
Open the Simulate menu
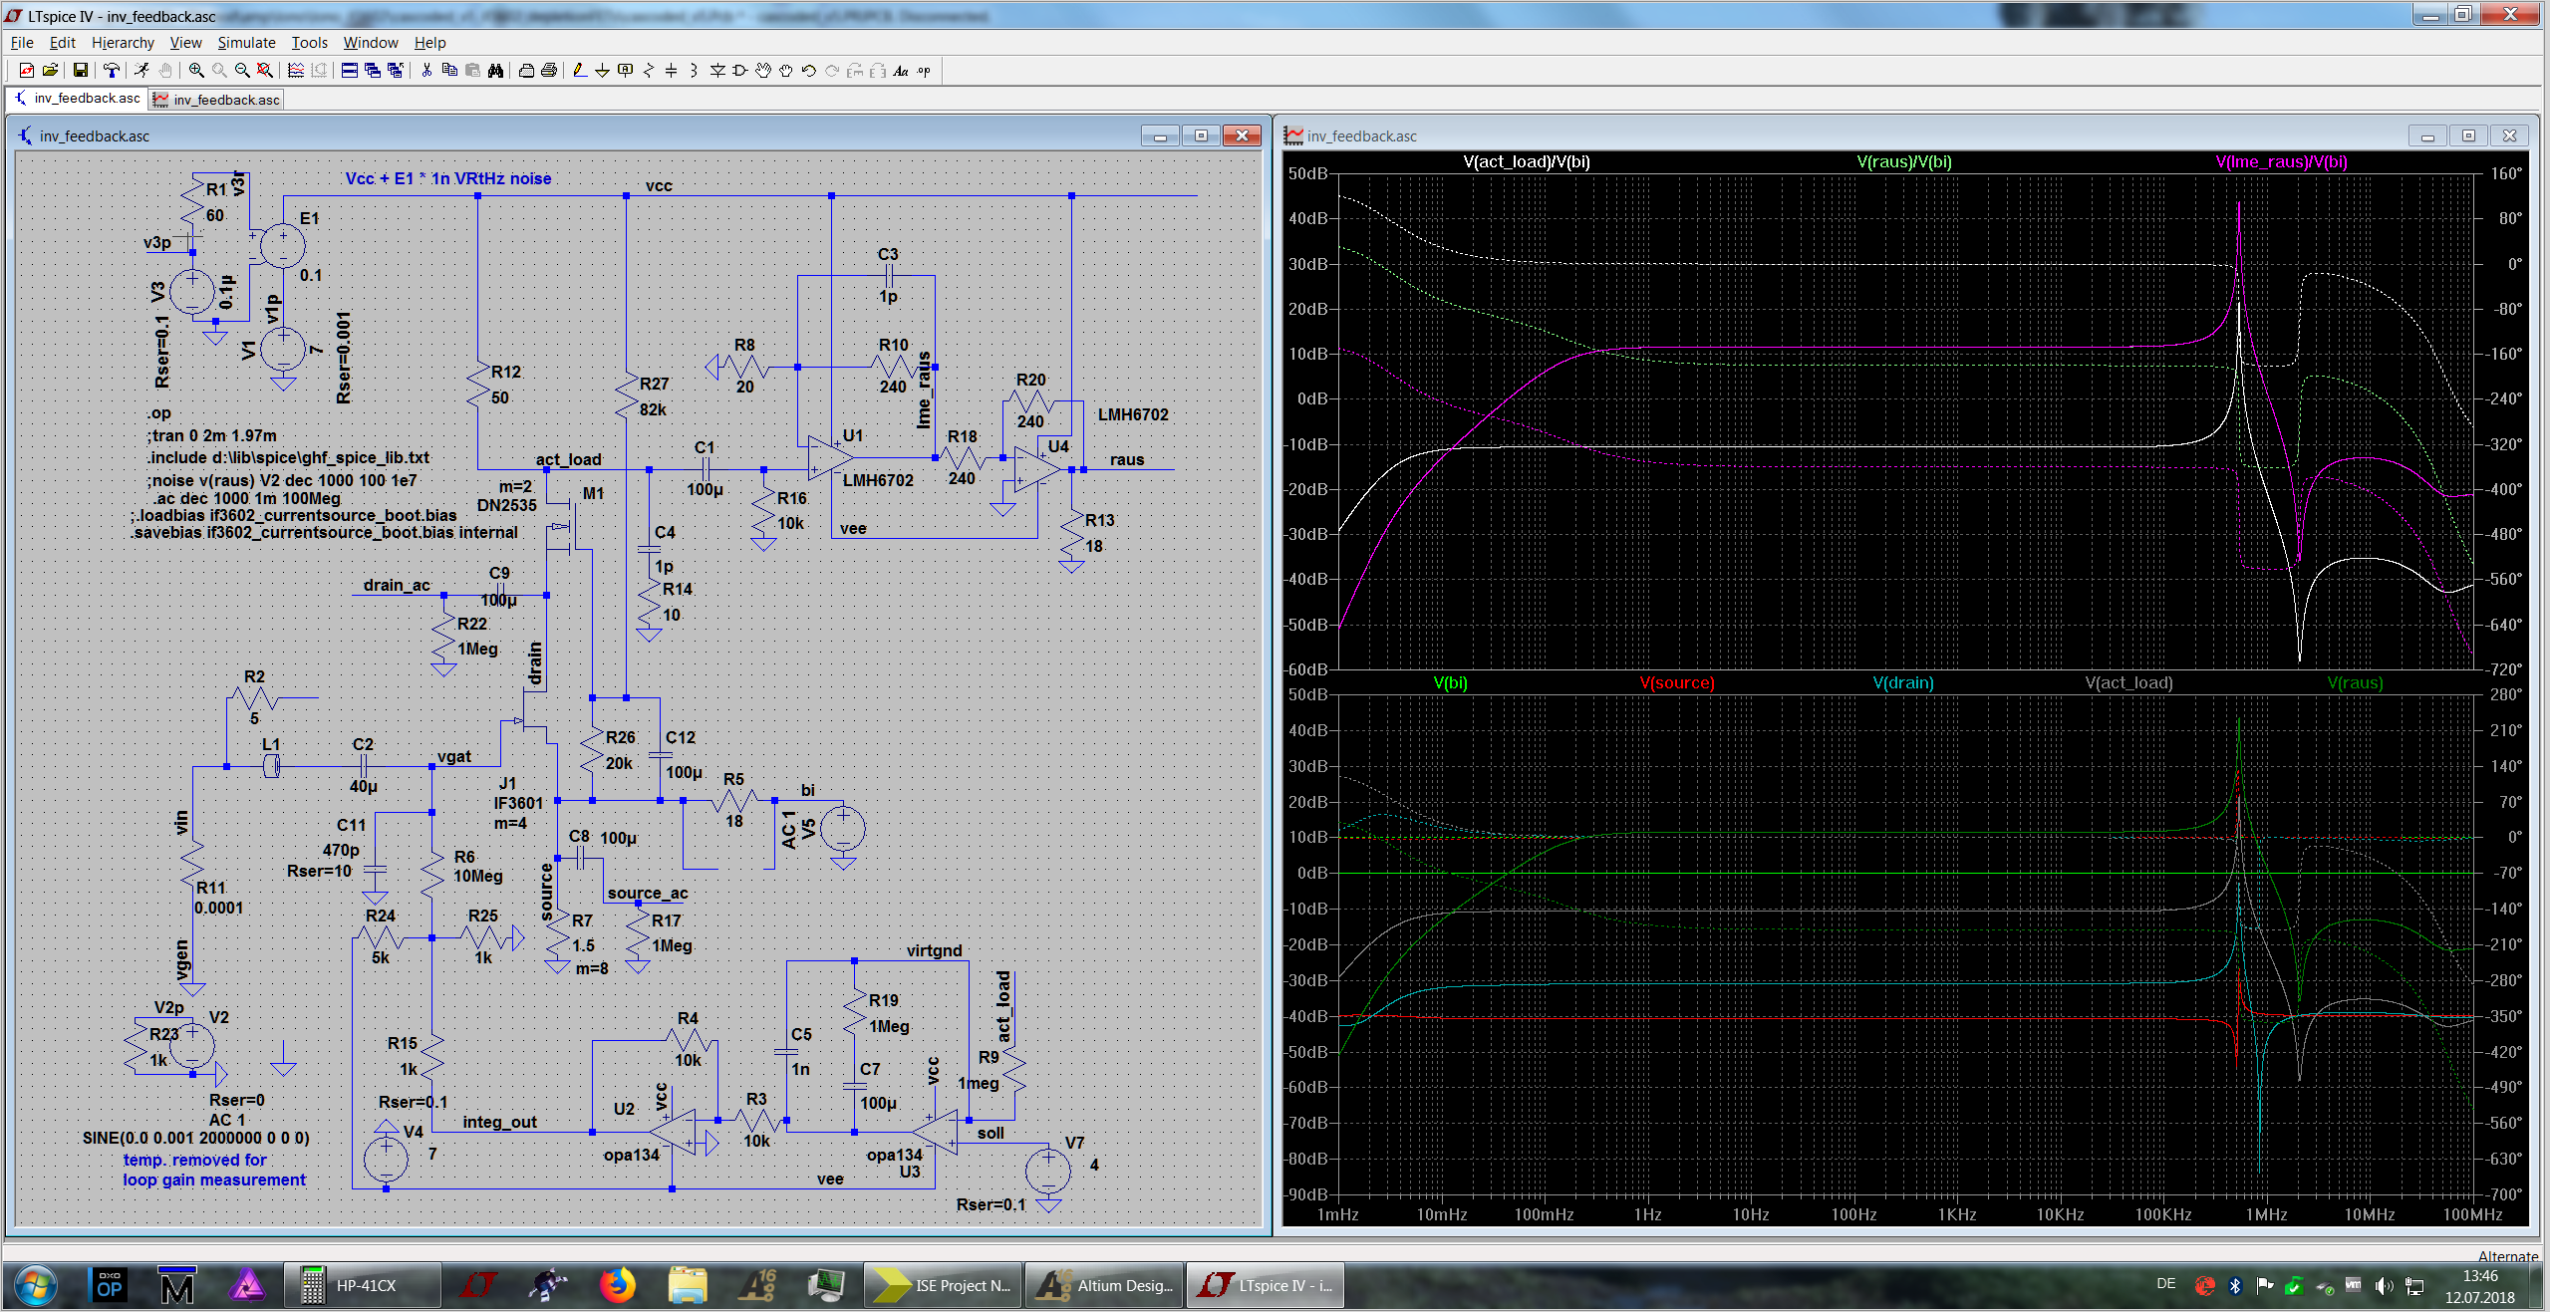tap(246, 43)
